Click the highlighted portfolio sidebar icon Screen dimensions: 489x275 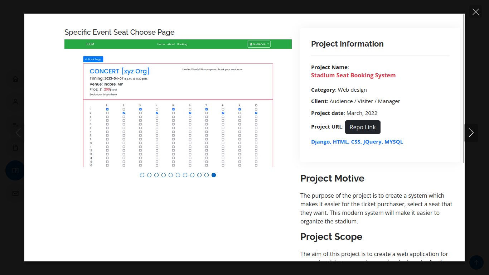(x=15, y=170)
